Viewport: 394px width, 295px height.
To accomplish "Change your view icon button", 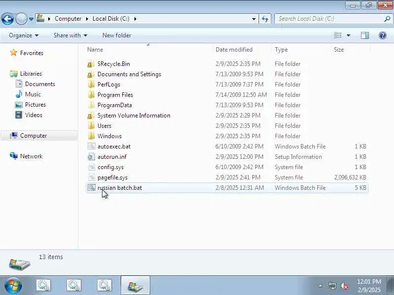I will tap(338, 35).
